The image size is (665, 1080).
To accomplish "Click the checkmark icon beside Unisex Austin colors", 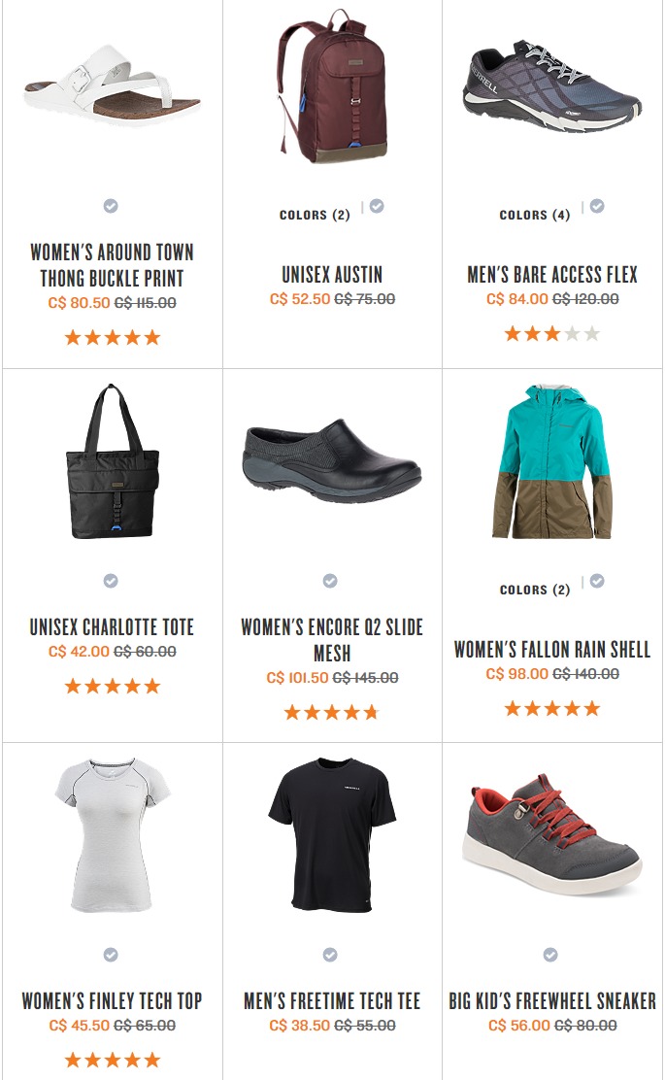I will click(377, 206).
